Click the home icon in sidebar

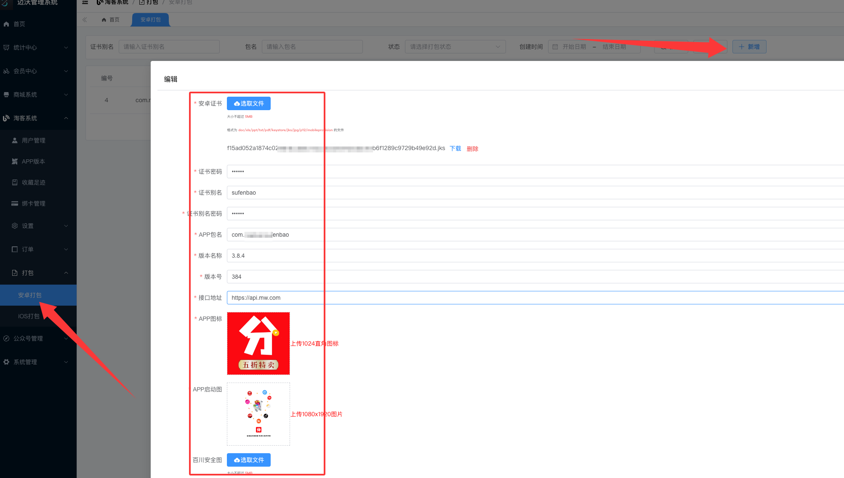click(x=6, y=24)
